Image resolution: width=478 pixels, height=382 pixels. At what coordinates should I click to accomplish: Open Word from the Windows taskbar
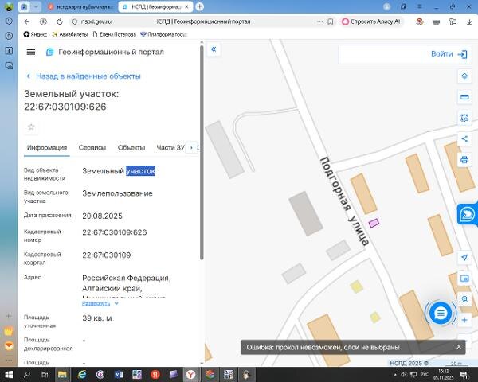[119, 374]
